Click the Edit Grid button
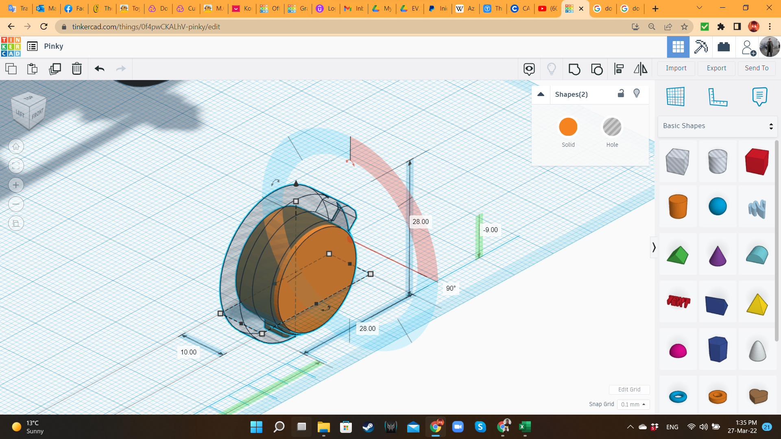This screenshot has width=781, height=439. (x=629, y=389)
